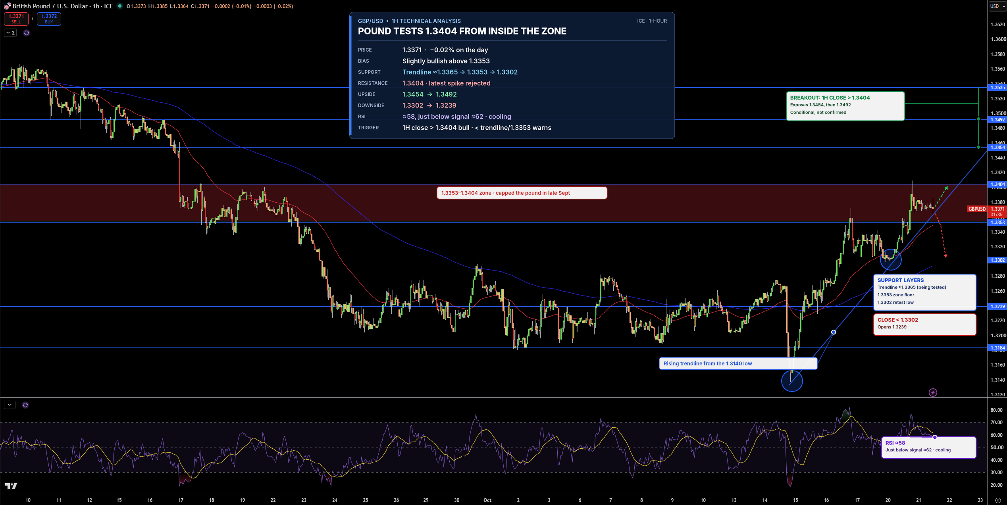Select the 1.3302 price axis label
Image resolution: width=1007 pixels, height=505 pixels.
pos(997,260)
